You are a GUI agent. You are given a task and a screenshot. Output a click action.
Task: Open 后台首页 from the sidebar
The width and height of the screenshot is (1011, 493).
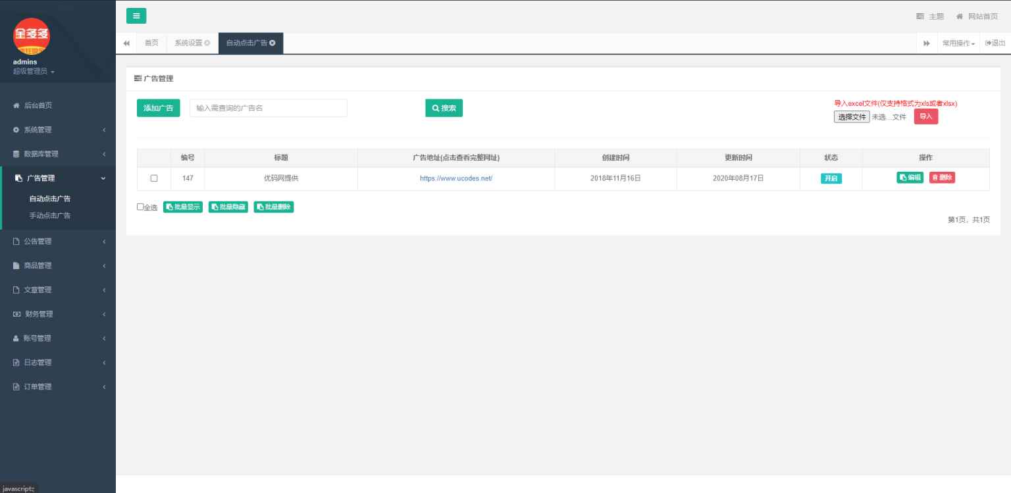click(x=38, y=105)
